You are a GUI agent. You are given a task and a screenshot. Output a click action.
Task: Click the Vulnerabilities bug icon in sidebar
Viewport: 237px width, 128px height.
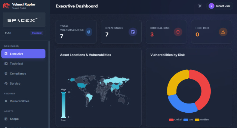click(6, 101)
